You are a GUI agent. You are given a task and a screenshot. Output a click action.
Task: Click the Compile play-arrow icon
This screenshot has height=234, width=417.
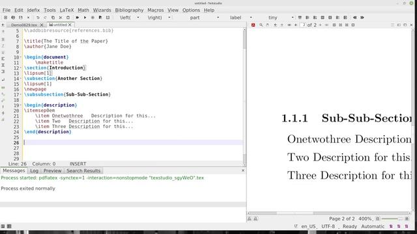coord(85,18)
